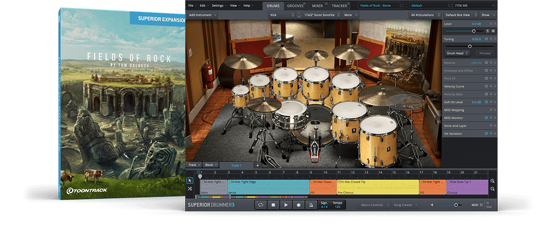This screenshot has width=557, height=226.
Task: Enable the Pitch FX power button
Action: tap(486, 78)
